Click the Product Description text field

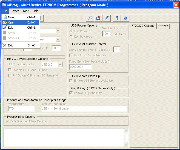[84, 108]
